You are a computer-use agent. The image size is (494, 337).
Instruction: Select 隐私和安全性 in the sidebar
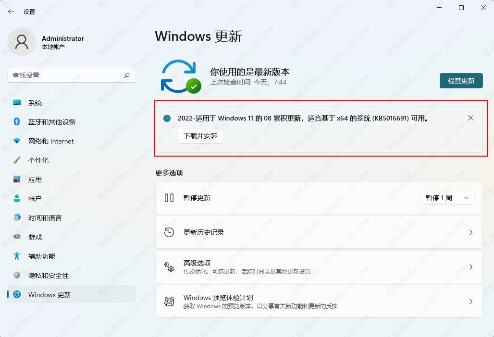tap(46, 275)
